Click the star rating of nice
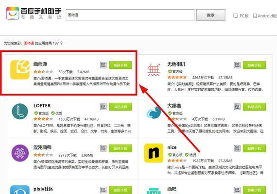Image resolution: width=277 pixels, height=194 pixels. coord(177,161)
